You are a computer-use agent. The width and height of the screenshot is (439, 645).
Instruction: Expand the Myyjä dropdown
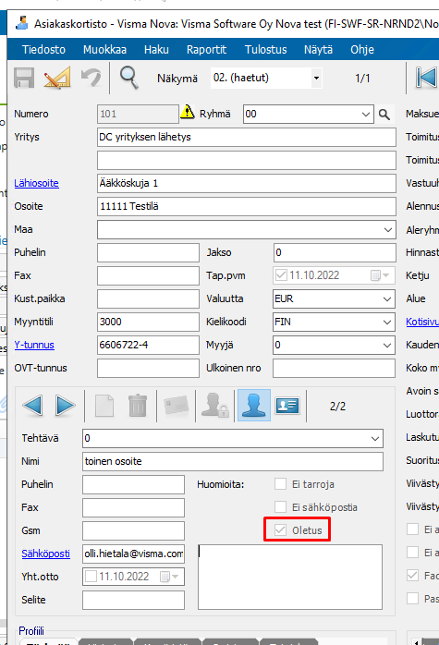click(386, 345)
